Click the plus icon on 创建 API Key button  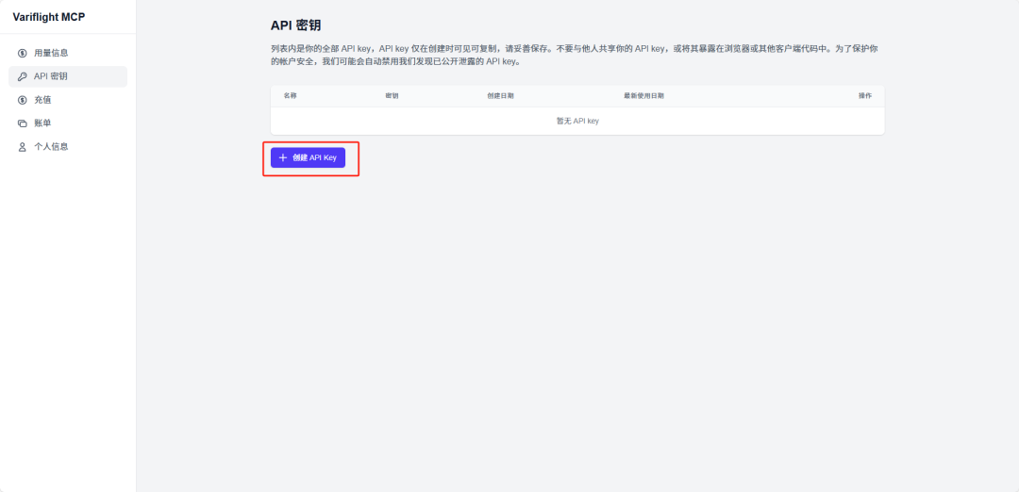coord(283,157)
